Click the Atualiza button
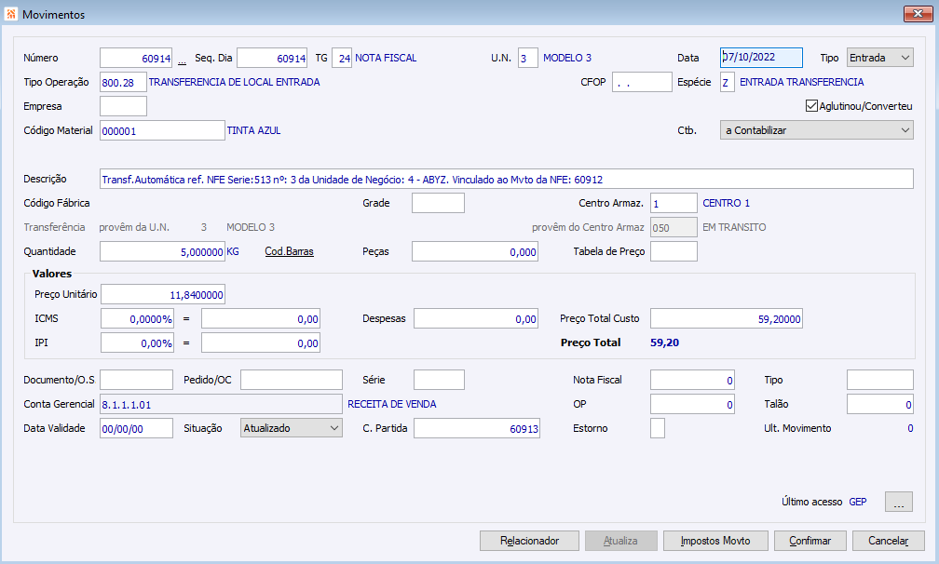 (620, 541)
